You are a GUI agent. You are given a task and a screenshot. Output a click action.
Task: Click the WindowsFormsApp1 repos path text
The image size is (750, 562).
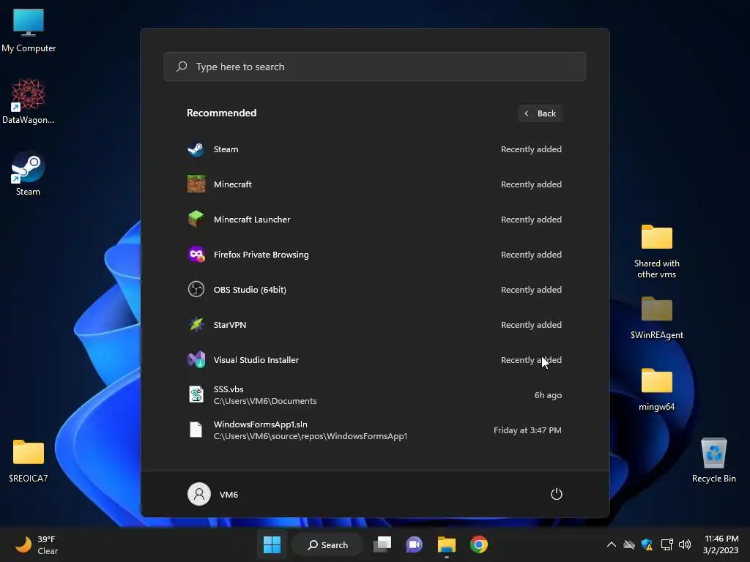click(311, 436)
